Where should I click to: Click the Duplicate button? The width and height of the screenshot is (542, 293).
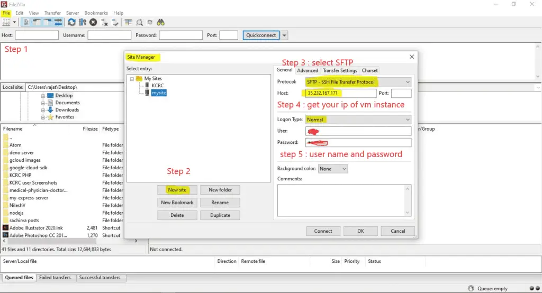pyautogui.click(x=220, y=215)
